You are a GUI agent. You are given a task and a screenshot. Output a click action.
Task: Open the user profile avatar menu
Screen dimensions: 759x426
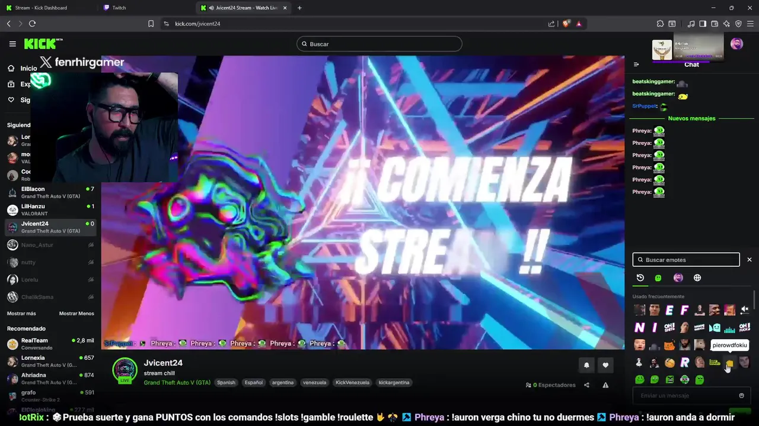point(736,44)
